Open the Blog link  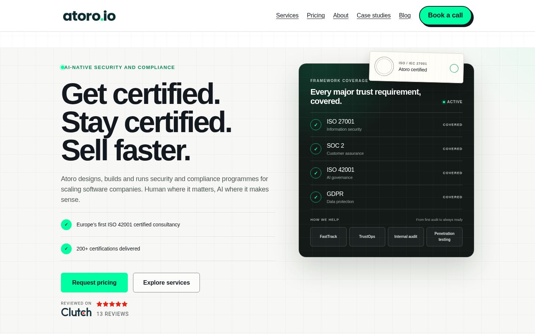click(405, 16)
